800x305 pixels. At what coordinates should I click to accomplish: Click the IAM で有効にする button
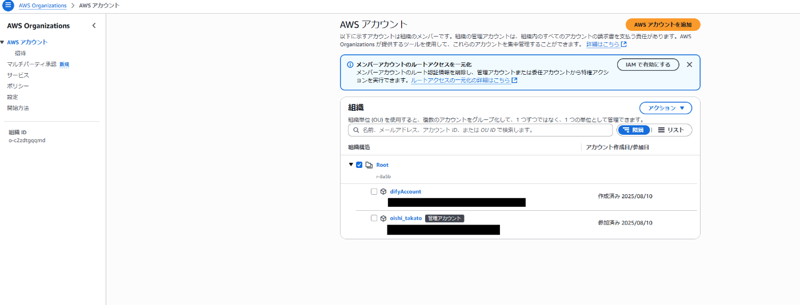tap(648, 65)
